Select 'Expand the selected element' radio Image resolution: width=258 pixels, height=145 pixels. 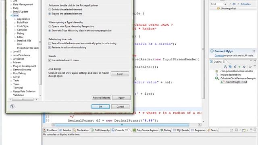pyautogui.click(x=50, y=14)
